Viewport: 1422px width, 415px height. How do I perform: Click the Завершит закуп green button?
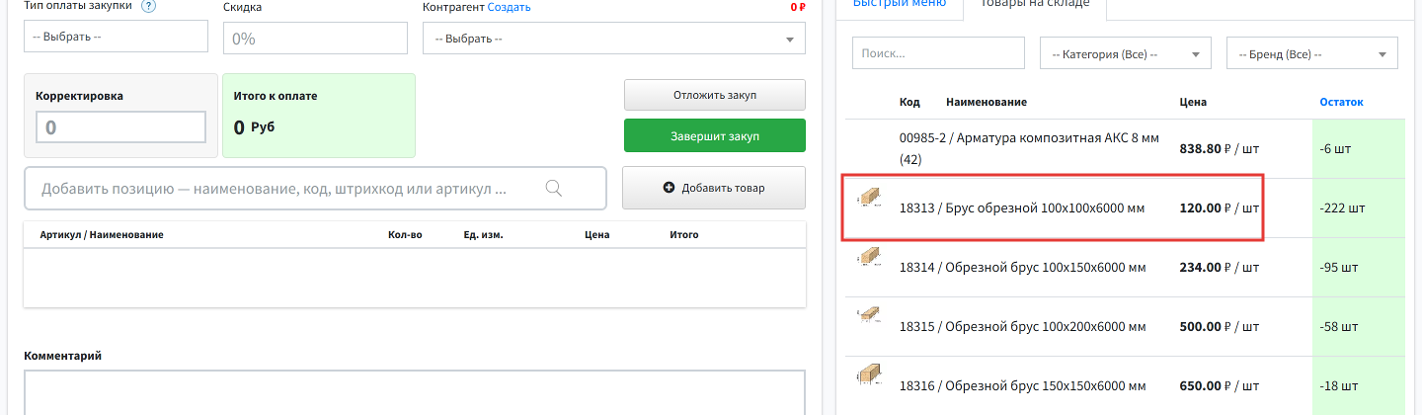(x=715, y=135)
